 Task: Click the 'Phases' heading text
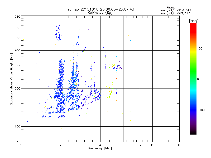(171, 8)
